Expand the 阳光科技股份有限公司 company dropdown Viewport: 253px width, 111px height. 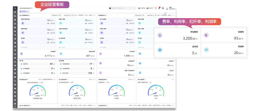(x=33, y=8)
